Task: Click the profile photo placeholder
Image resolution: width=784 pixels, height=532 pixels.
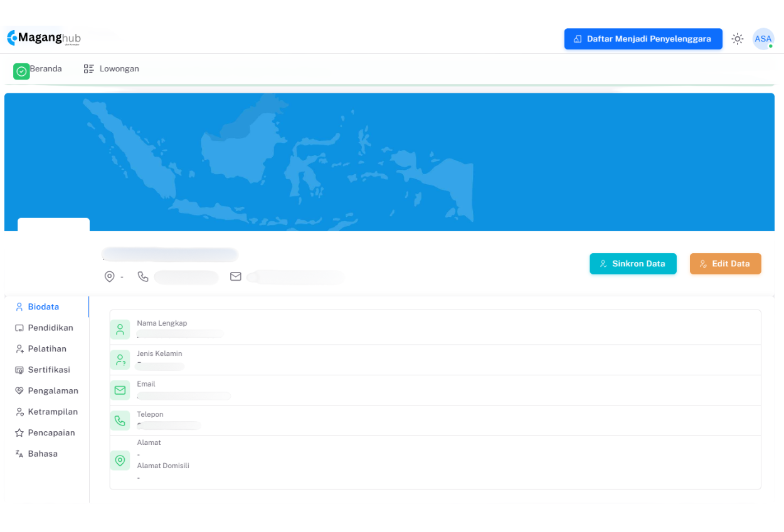Action: tap(53, 254)
